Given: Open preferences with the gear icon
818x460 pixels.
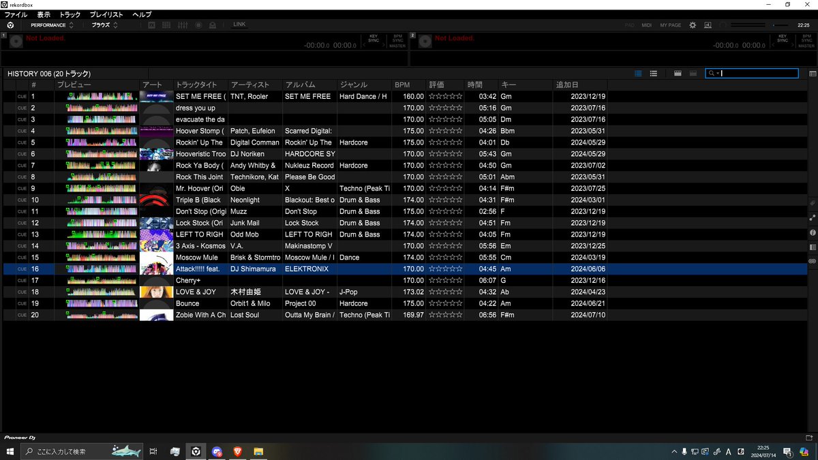Looking at the screenshot, I should [x=693, y=25].
